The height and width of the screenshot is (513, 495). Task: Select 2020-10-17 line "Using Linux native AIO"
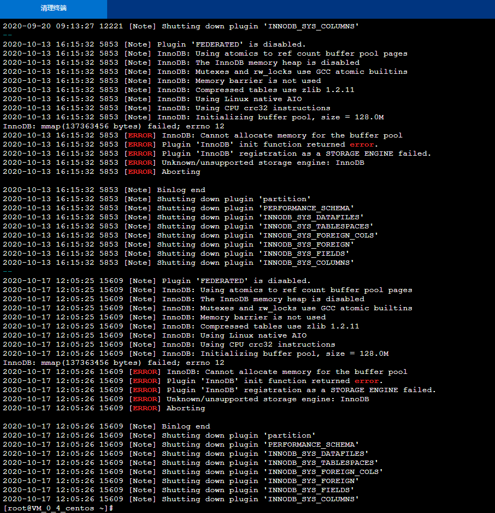coord(155,335)
